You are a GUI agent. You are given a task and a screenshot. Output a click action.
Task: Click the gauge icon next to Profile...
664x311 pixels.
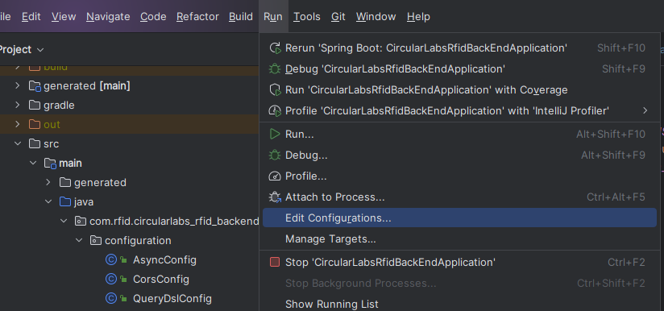pyautogui.click(x=276, y=176)
